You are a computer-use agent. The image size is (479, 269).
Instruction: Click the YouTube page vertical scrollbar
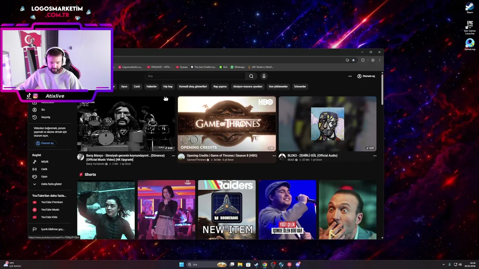382,90
